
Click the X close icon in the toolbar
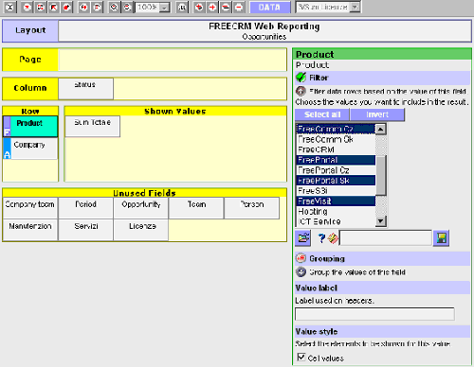click(10, 8)
